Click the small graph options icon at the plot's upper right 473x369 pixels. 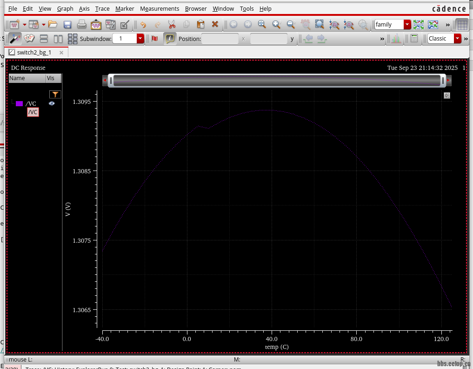point(447,96)
